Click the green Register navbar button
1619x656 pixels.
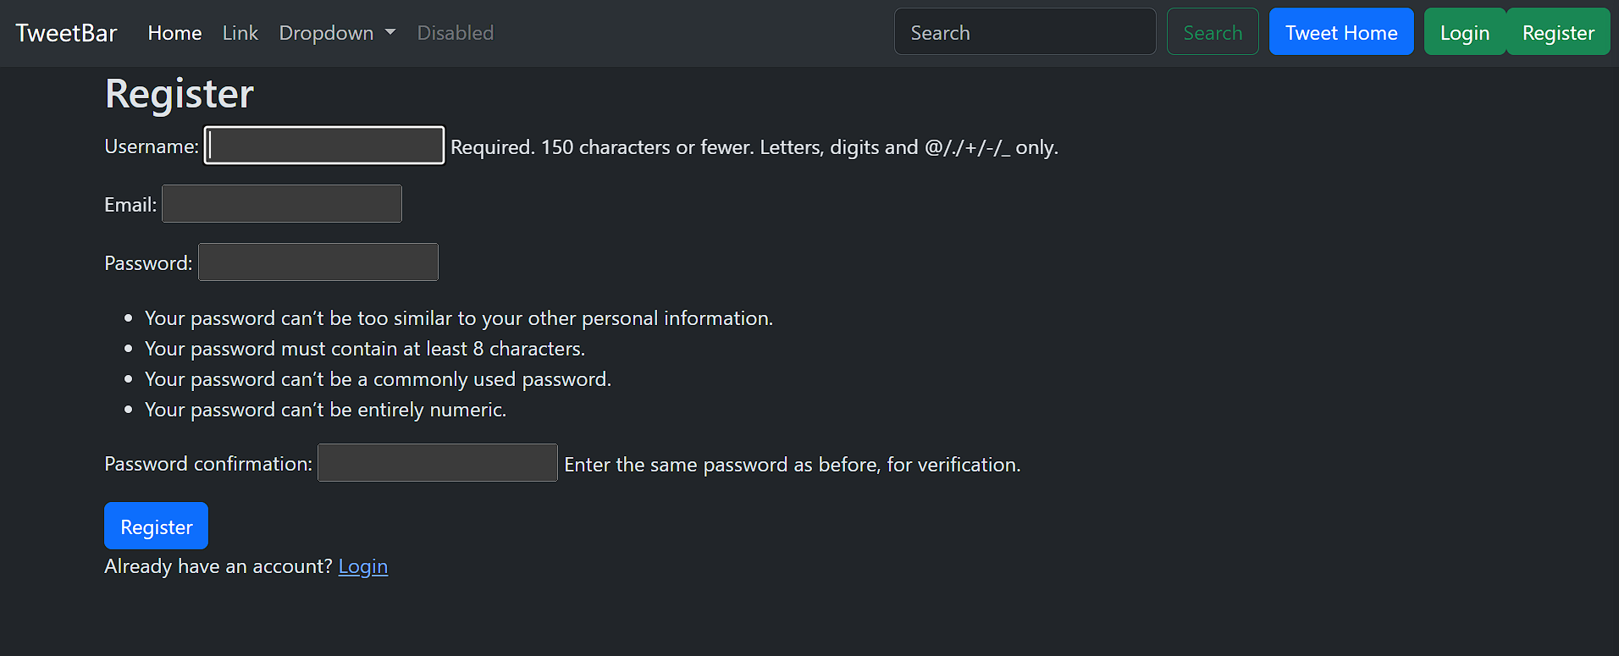[1558, 31]
